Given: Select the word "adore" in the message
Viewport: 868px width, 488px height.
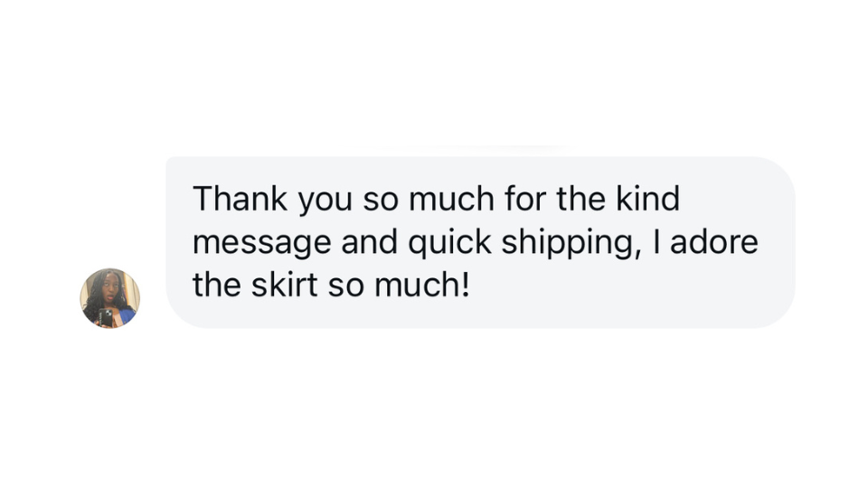Looking at the screenshot, I should pos(713,242).
